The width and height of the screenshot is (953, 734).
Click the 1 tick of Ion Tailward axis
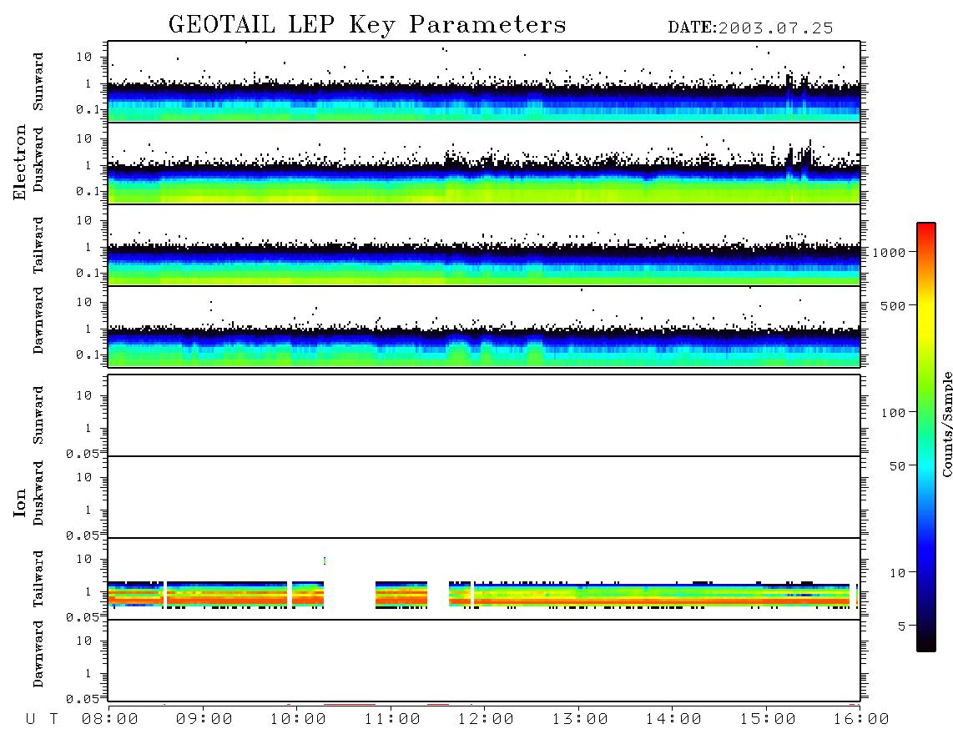point(88,592)
